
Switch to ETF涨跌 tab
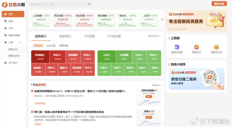point(90,36)
